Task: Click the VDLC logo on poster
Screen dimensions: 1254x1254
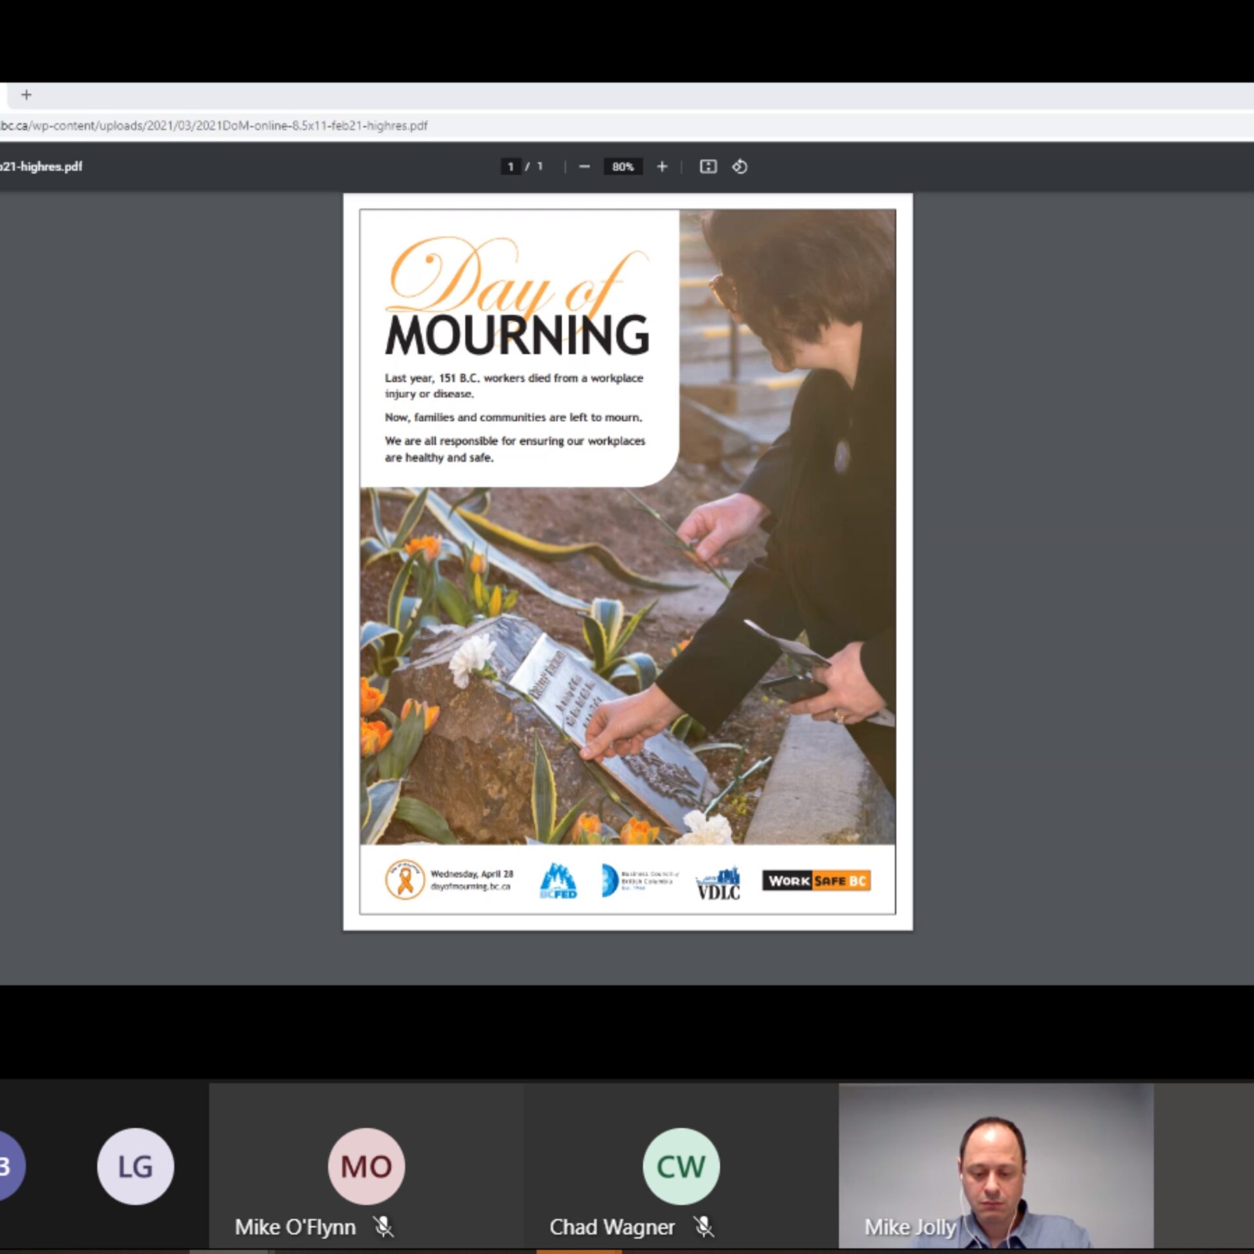Action: (718, 883)
